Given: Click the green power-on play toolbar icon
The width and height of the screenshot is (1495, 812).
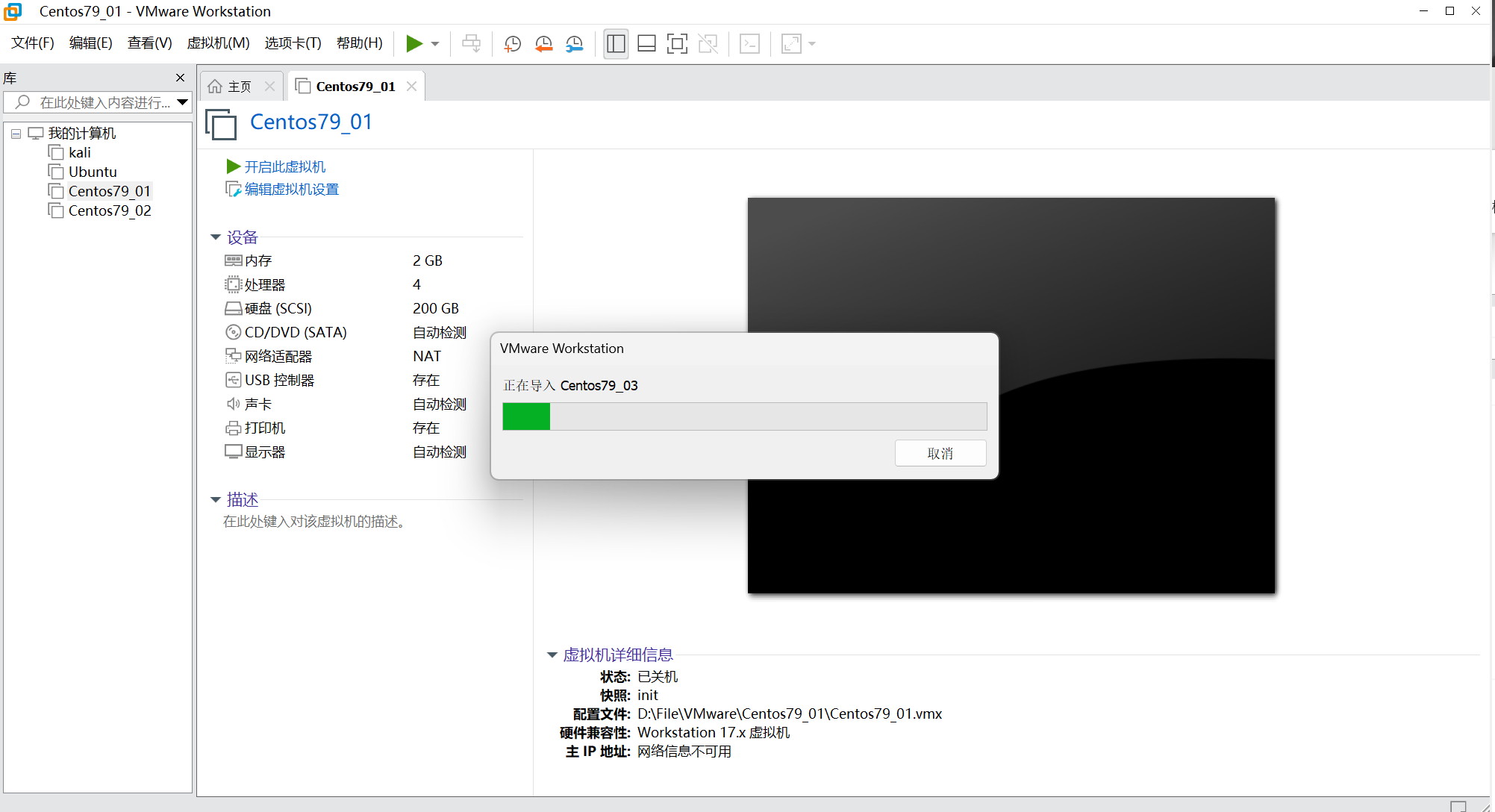Looking at the screenshot, I should pyautogui.click(x=414, y=43).
